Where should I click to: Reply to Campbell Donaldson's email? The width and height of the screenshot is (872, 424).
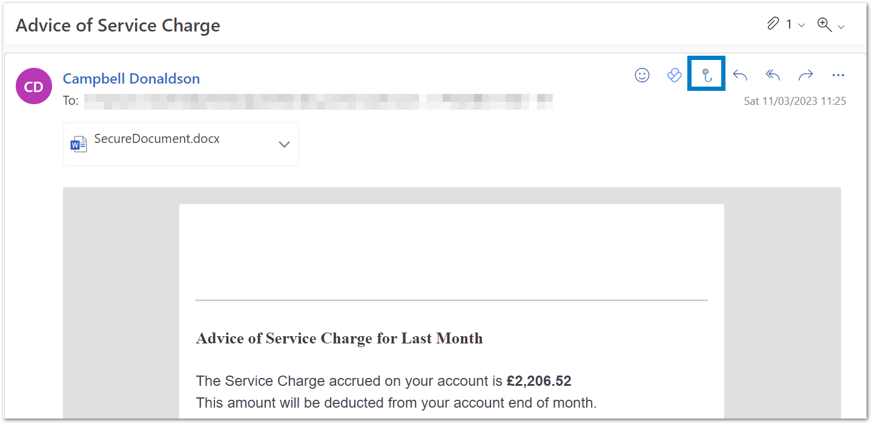pos(740,75)
